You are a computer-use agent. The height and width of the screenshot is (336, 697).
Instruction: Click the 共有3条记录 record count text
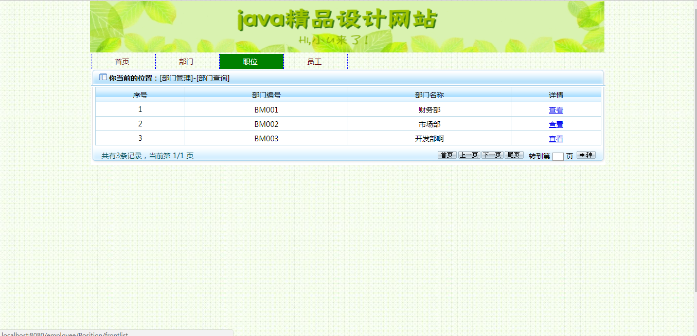(x=121, y=156)
